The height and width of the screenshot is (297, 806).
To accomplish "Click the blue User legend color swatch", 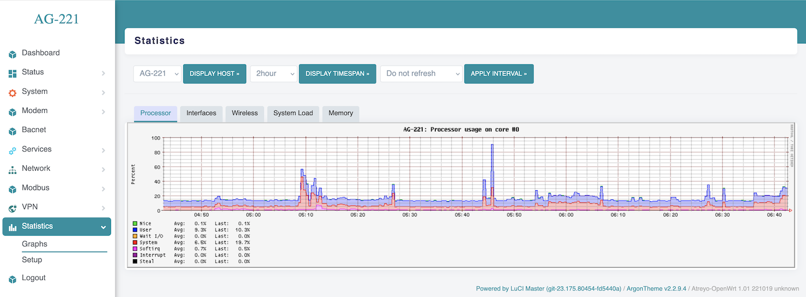I will tap(135, 230).
